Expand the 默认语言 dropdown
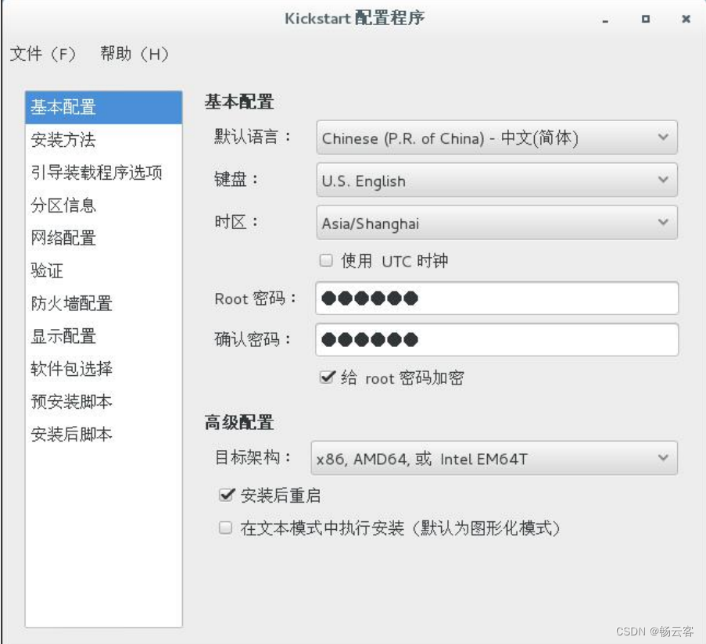 tap(496, 138)
